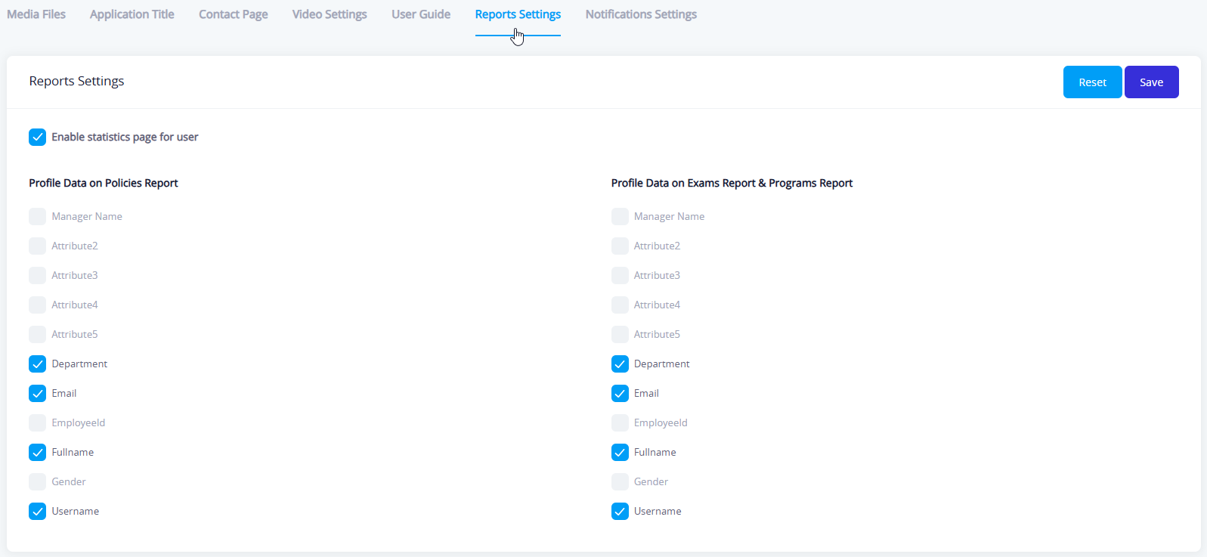Screen dimensions: 1207x557
Task: Check EmployeeId in Policies Report
Action: point(38,423)
